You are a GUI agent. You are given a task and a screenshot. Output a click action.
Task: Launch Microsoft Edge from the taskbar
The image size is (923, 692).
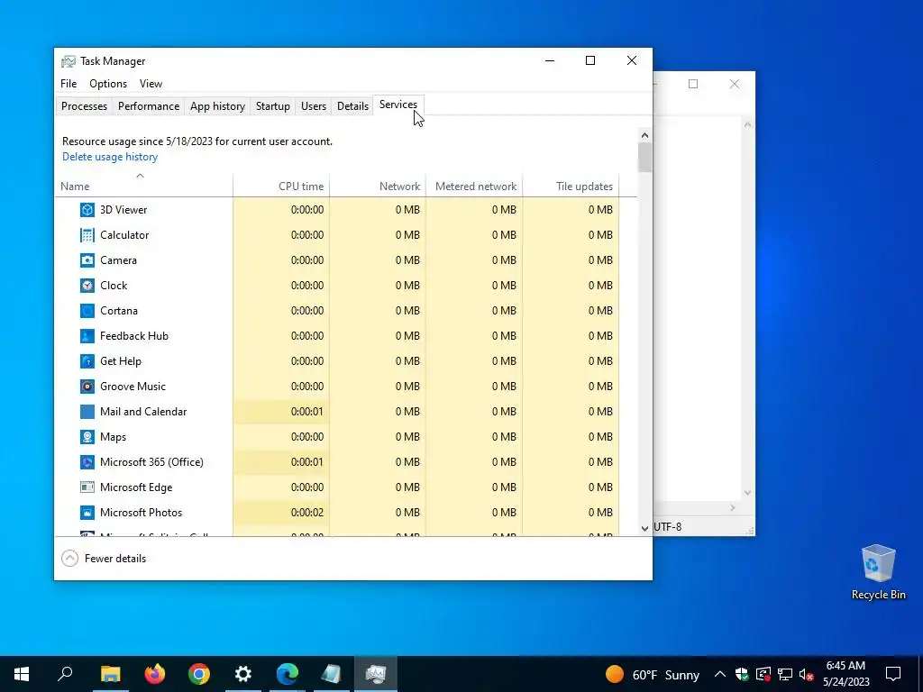(288, 674)
